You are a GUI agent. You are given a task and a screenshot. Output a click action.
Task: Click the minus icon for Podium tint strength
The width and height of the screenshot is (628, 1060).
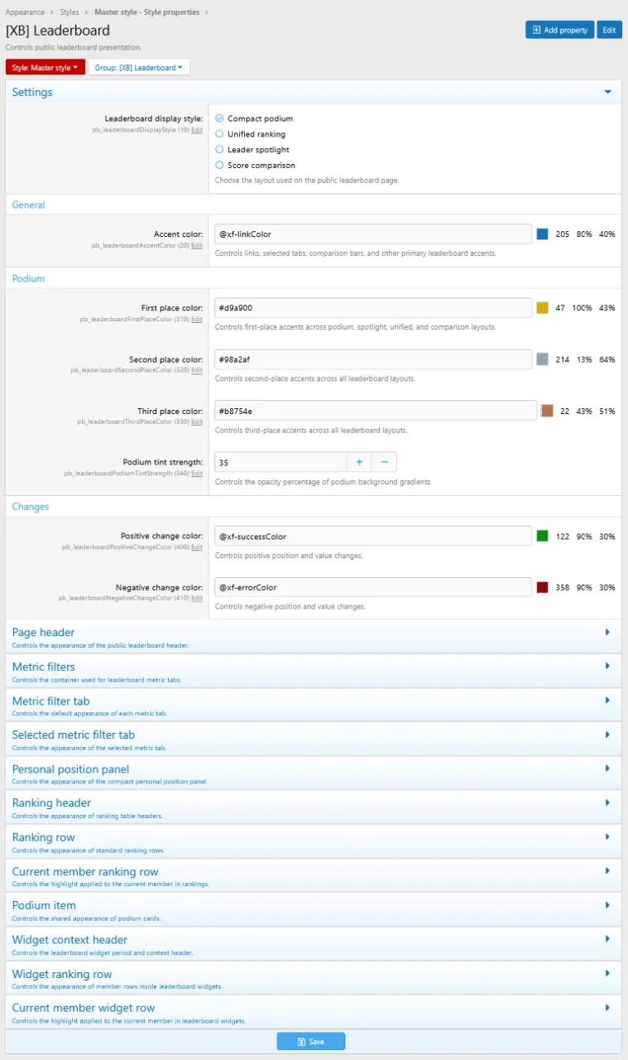pos(384,462)
